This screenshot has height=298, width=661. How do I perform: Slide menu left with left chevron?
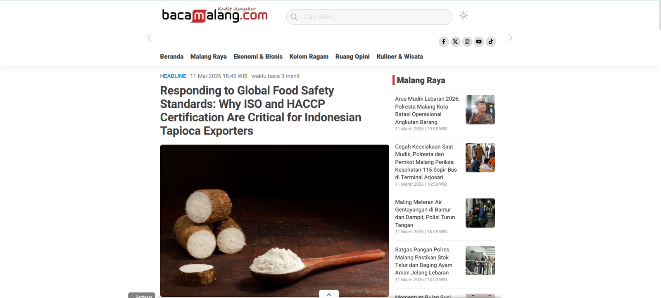point(149,38)
